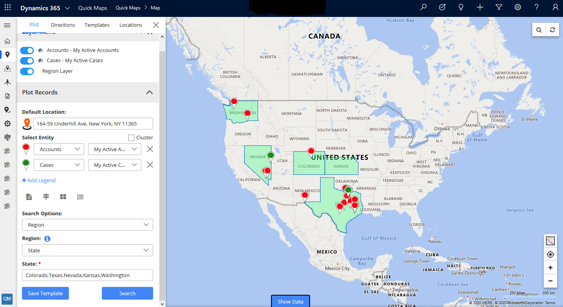Open the settings gear in the left sidebar
This screenshot has width=563, height=307.
[7, 123]
